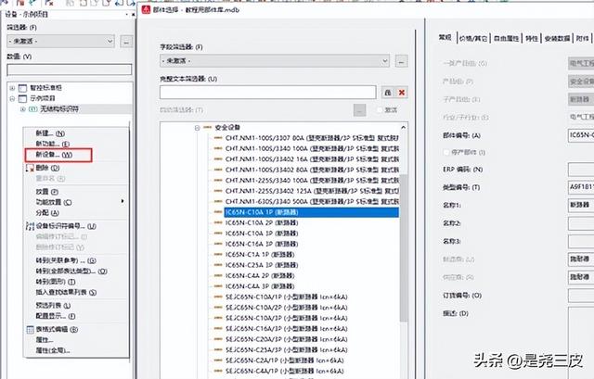Collapse the 安全设备 tree node
The image size is (594, 379).
(x=197, y=128)
